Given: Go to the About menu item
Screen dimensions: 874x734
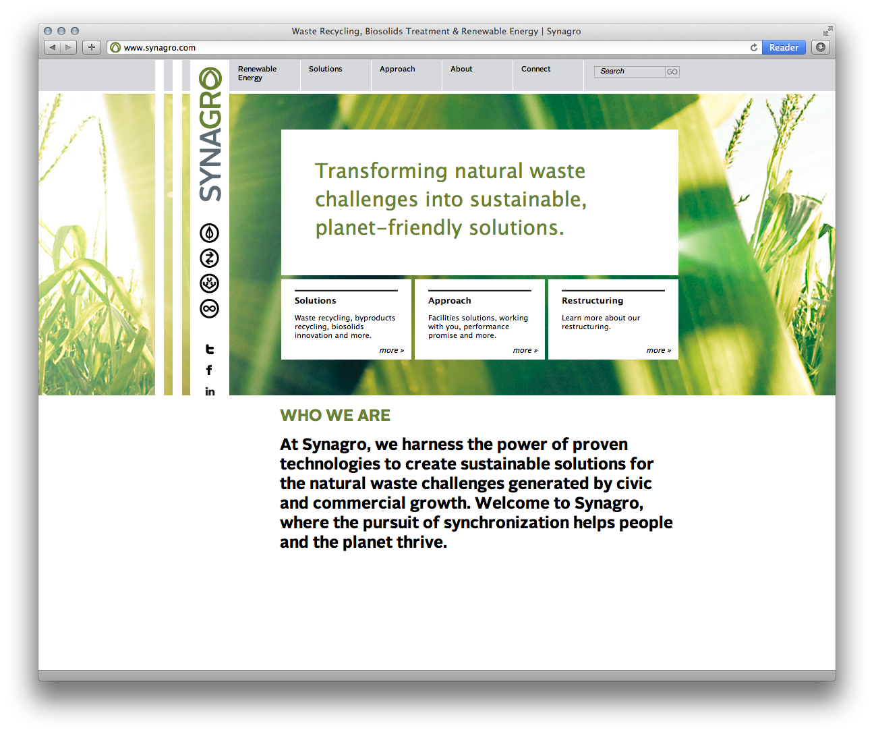Looking at the screenshot, I should click(461, 69).
